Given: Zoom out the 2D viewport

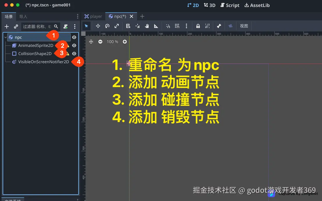Looking at the screenshot, I should (100, 42).
